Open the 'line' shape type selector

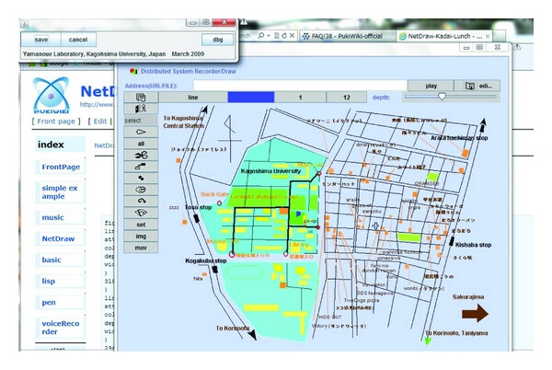click(x=193, y=98)
